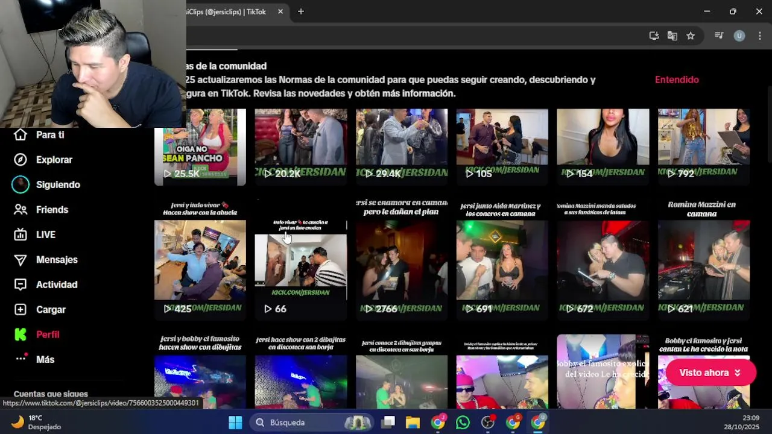This screenshot has height=434, width=772.
Task: Open the video with 425 views
Action: [x=200, y=259]
